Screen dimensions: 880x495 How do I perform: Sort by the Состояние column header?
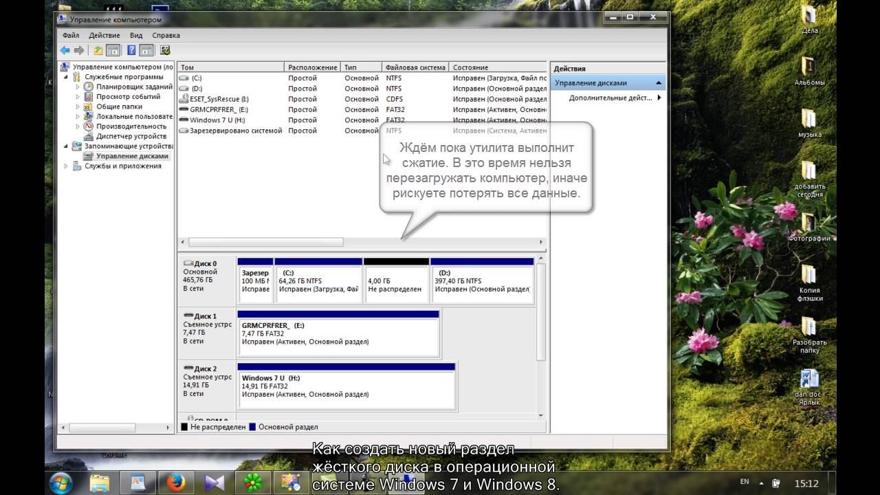point(498,67)
